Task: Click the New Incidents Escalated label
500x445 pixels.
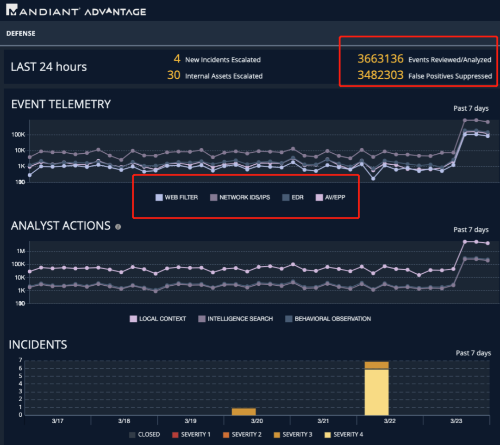Action: (223, 60)
